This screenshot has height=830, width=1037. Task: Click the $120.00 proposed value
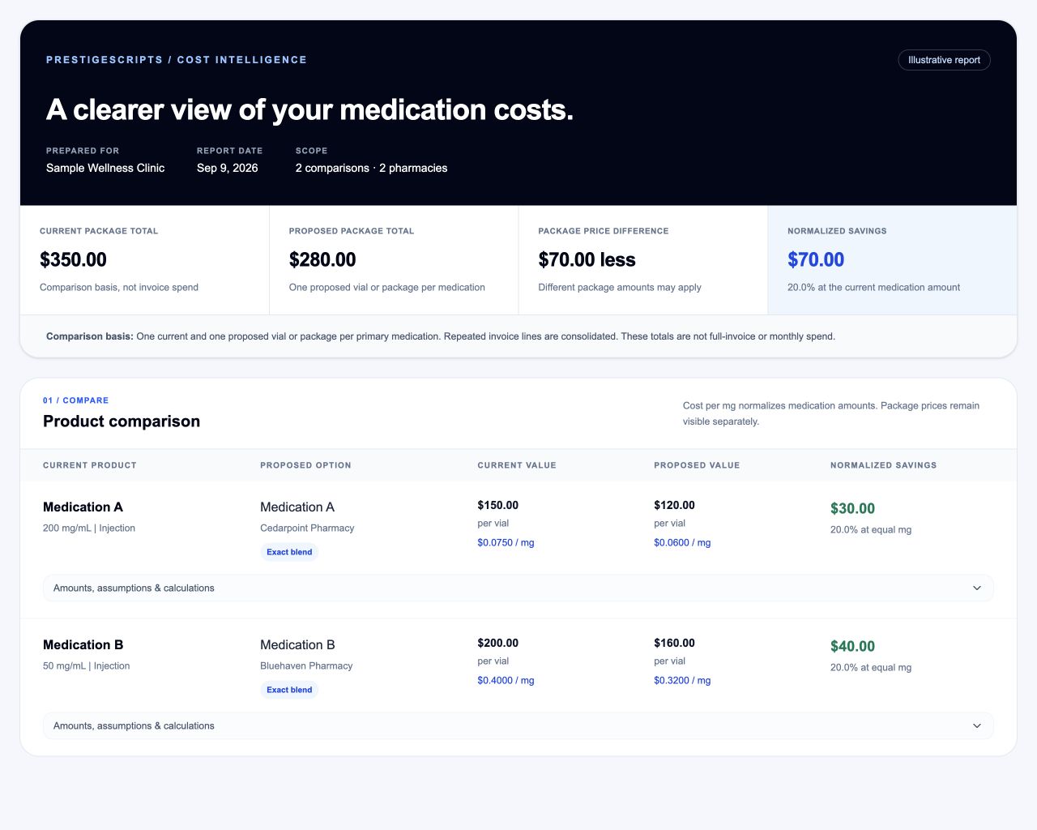[674, 505]
